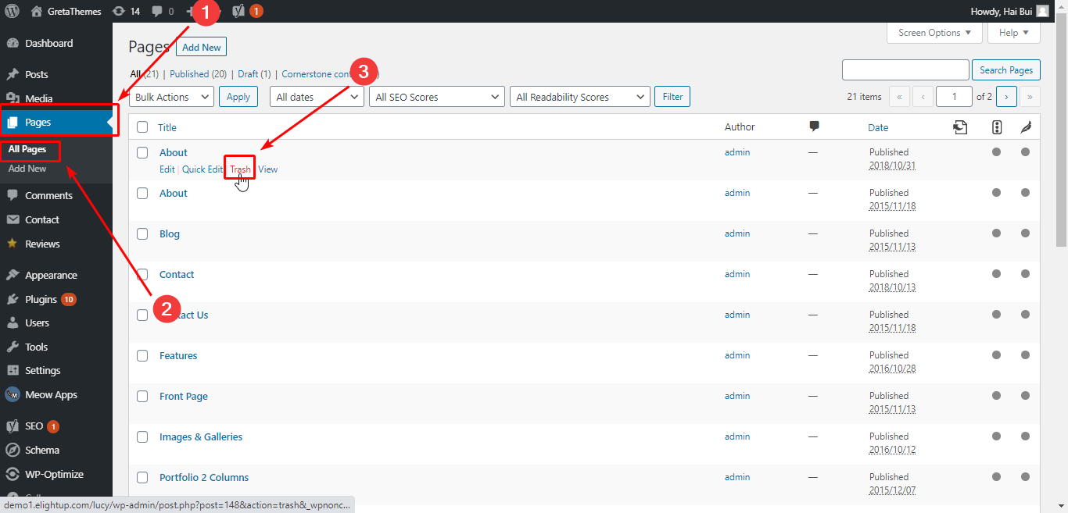Click the Search Pages button
This screenshot has width=1068, height=513.
point(1005,69)
